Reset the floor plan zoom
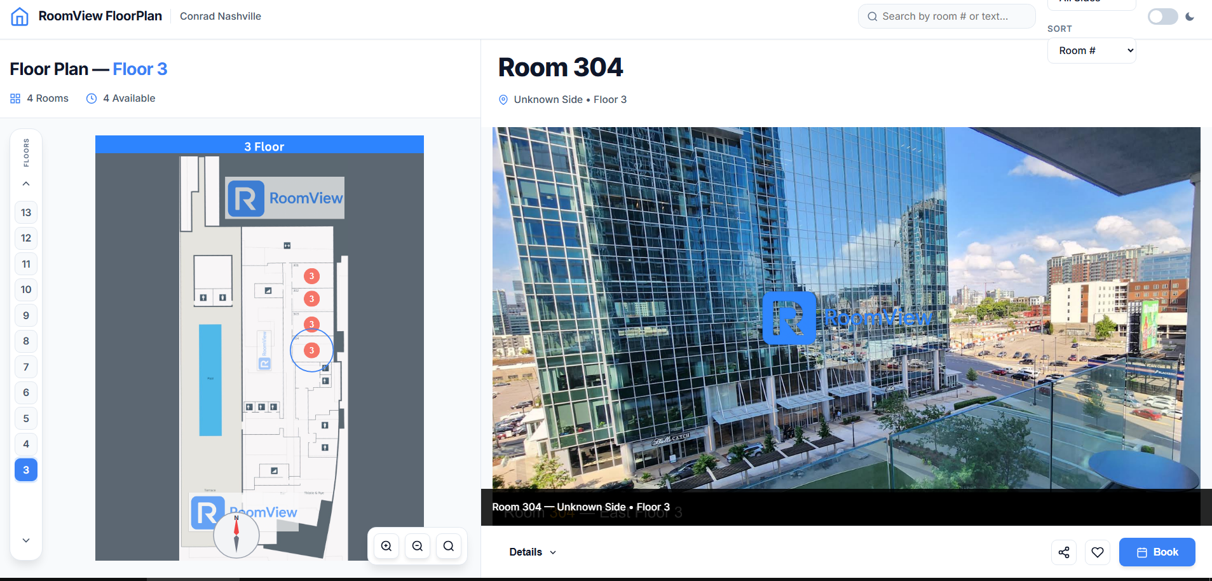1212x581 pixels. pos(449,546)
